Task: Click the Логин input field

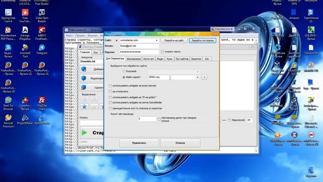Action: point(139,46)
